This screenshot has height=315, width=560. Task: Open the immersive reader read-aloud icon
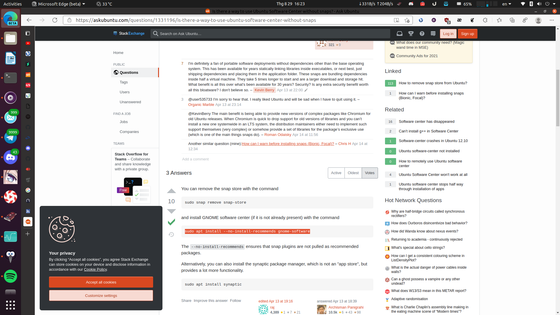pos(396,20)
